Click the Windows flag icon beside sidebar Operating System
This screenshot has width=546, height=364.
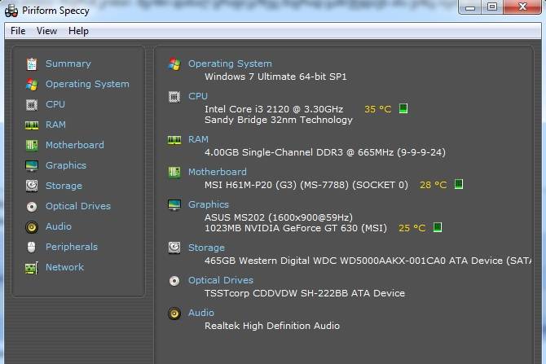(32, 84)
